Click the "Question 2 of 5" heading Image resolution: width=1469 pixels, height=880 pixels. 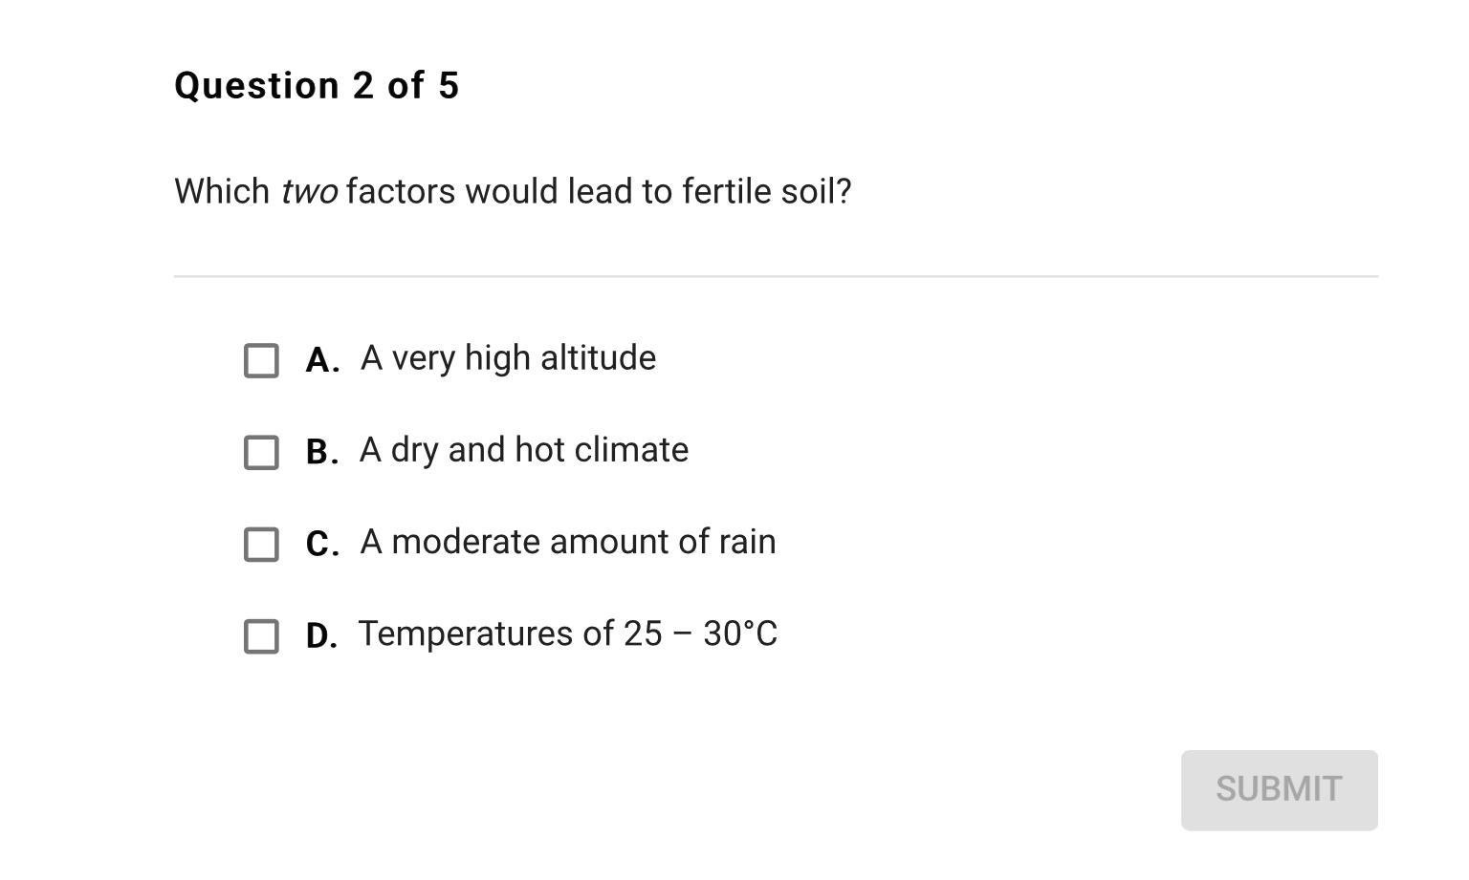[x=317, y=86]
